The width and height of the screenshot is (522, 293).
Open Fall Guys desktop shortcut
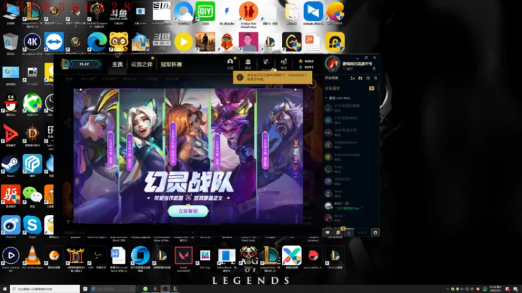click(x=205, y=257)
